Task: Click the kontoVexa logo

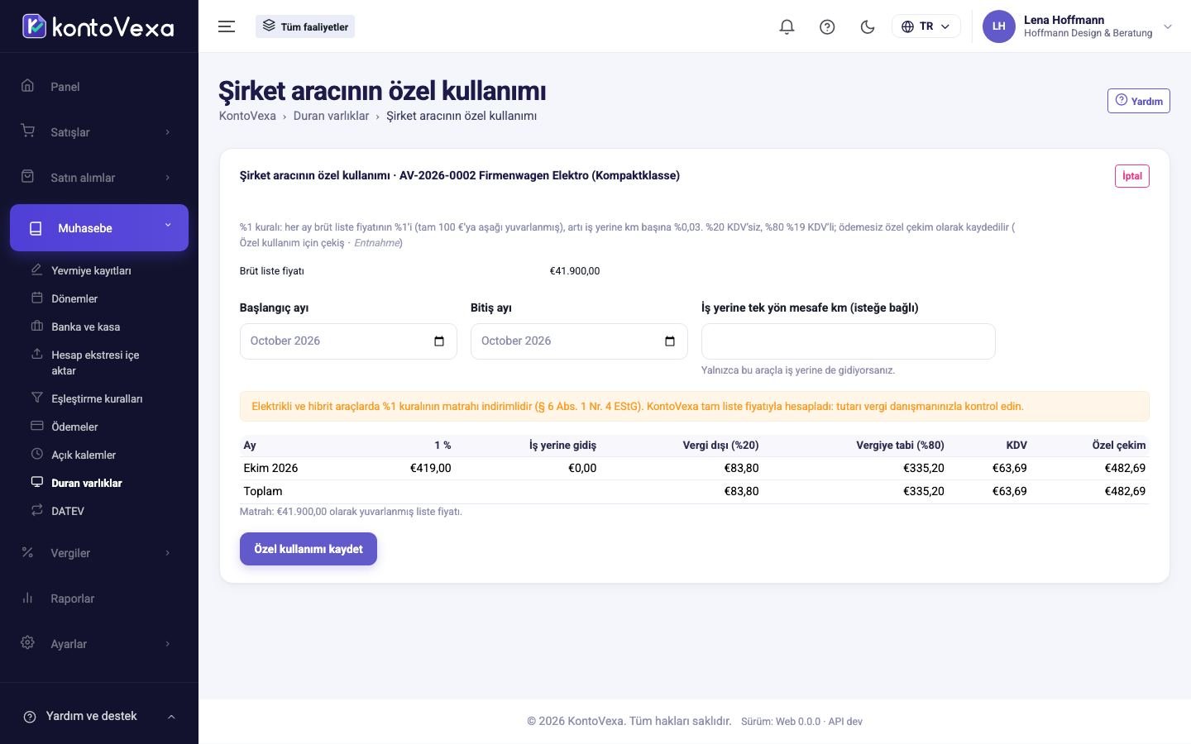Action: pyautogui.click(x=98, y=26)
